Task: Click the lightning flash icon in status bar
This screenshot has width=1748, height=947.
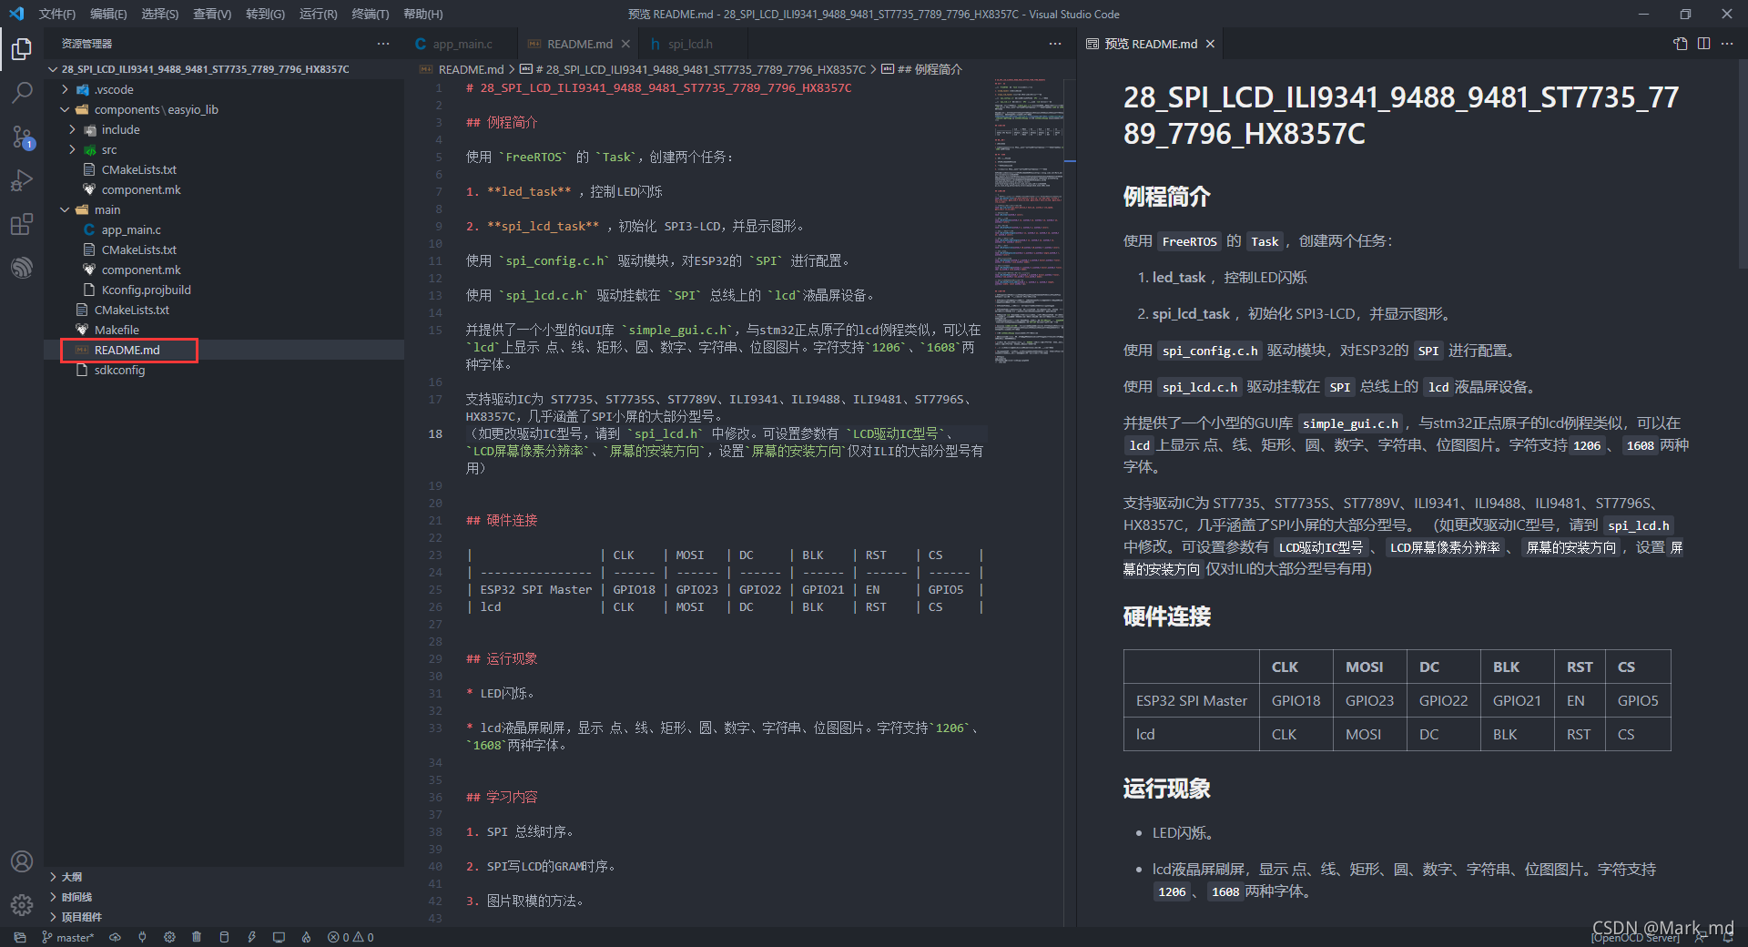Action: click(x=251, y=937)
